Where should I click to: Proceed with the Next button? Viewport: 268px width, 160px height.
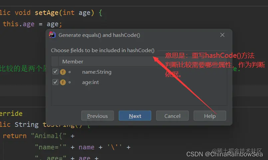coord(135,116)
